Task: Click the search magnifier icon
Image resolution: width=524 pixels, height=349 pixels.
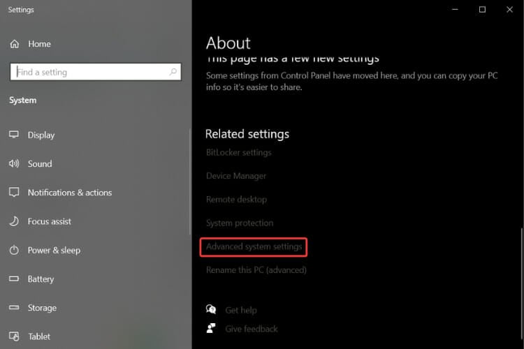Action: point(173,72)
